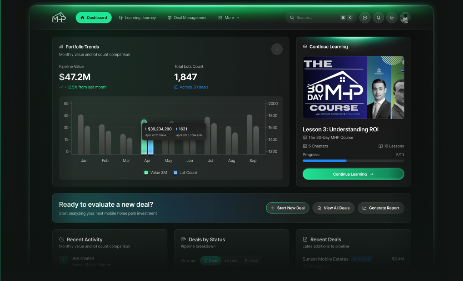Click the 'Deal created' activity entry
The height and width of the screenshot is (281, 463).
[83, 258]
